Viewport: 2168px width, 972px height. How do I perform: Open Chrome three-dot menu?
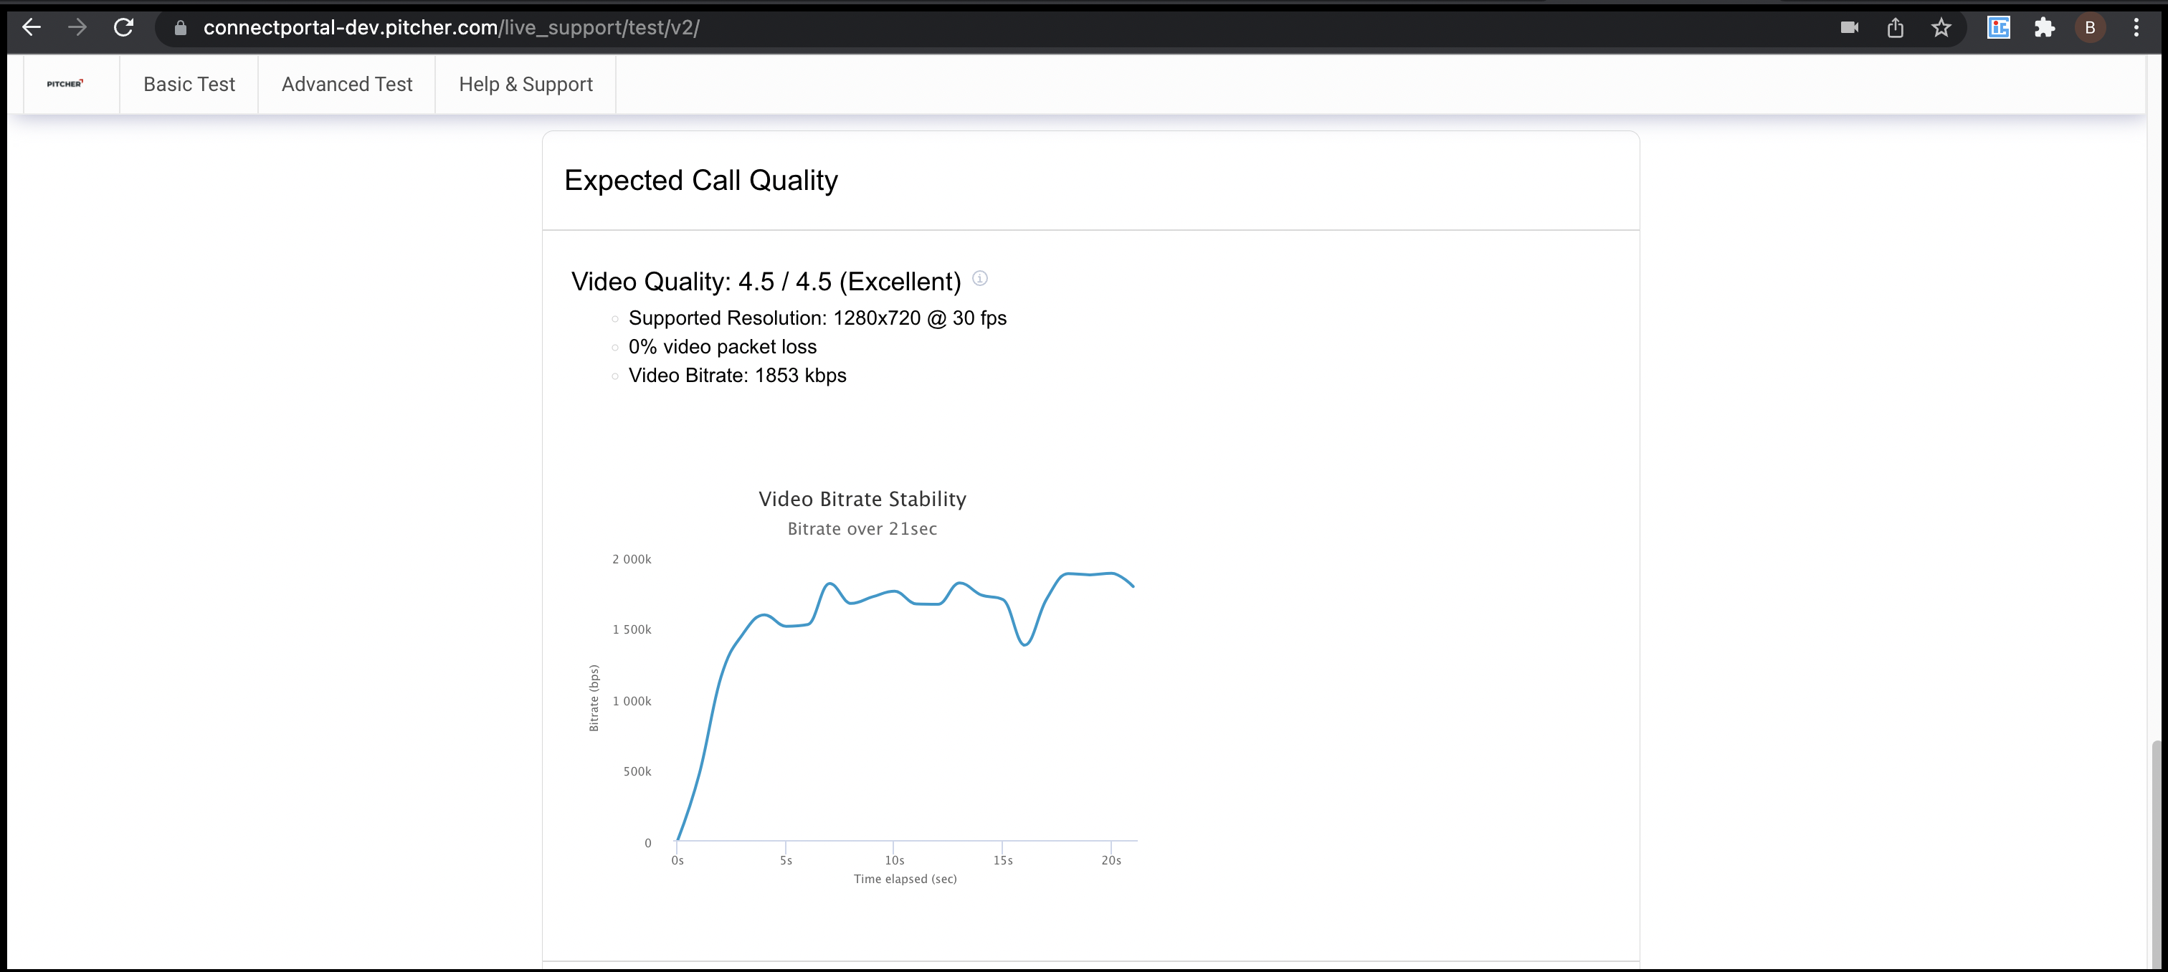pos(2136,28)
